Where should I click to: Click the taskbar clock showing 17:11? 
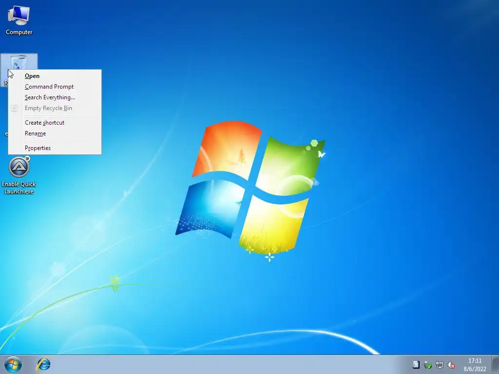475,365
